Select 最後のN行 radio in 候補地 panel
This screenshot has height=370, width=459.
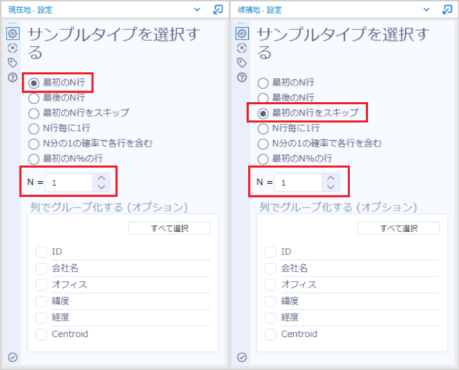(x=263, y=98)
